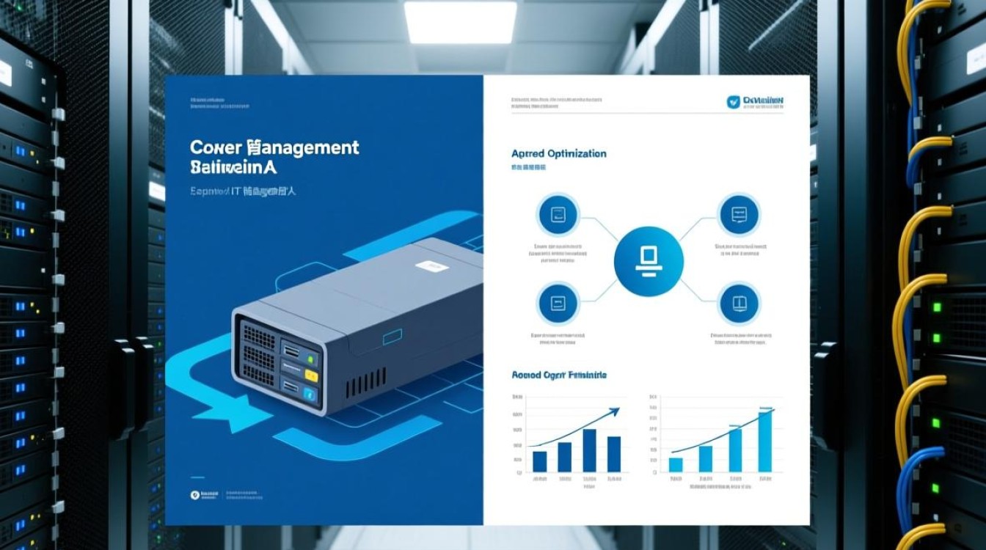The width and height of the screenshot is (986, 550).
Task: Click the tallest dark bar in left chart
Action: point(589,450)
